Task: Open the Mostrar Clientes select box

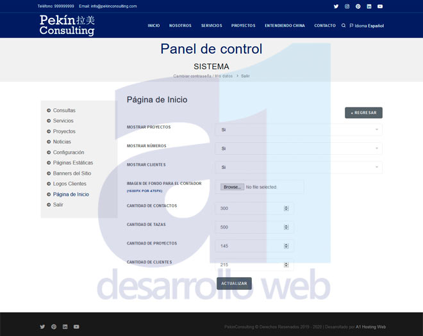Action: [298, 167]
